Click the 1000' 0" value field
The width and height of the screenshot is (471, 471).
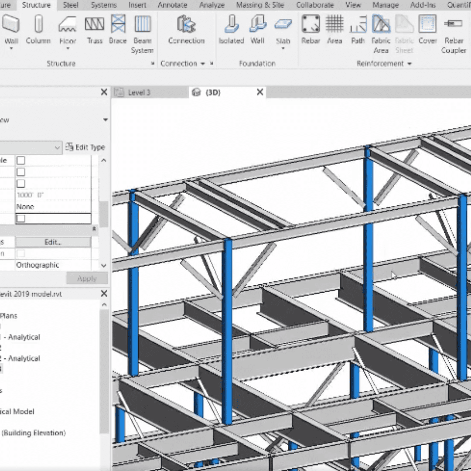[53, 195]
